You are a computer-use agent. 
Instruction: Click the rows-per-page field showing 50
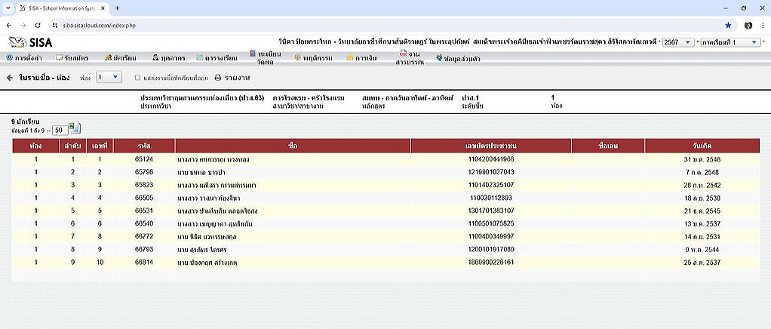click(60, 131)
